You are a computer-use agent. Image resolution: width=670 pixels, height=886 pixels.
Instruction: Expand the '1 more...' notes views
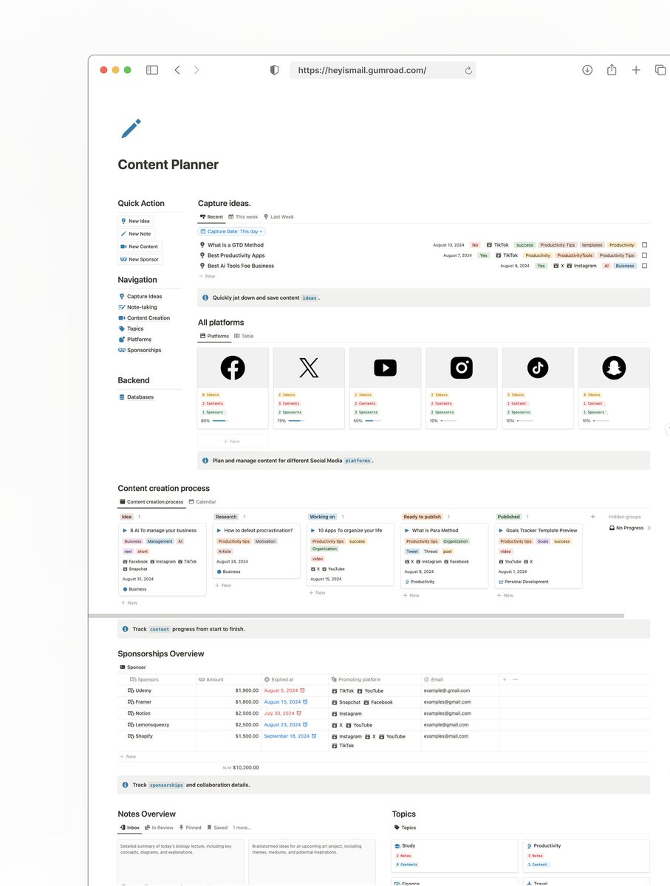pyautogui.click(x=242, y=828)
